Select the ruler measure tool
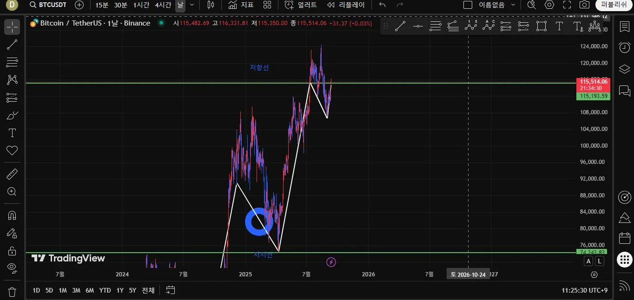 [12, 174]
